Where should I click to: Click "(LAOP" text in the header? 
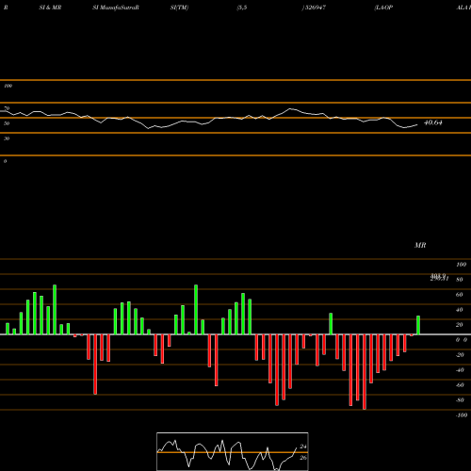[383, 8]
